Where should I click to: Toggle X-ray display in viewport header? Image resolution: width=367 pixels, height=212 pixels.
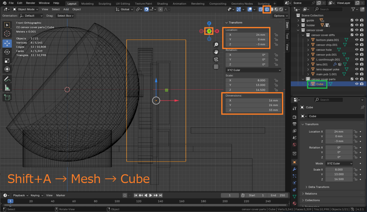click(x=260, y=9)
